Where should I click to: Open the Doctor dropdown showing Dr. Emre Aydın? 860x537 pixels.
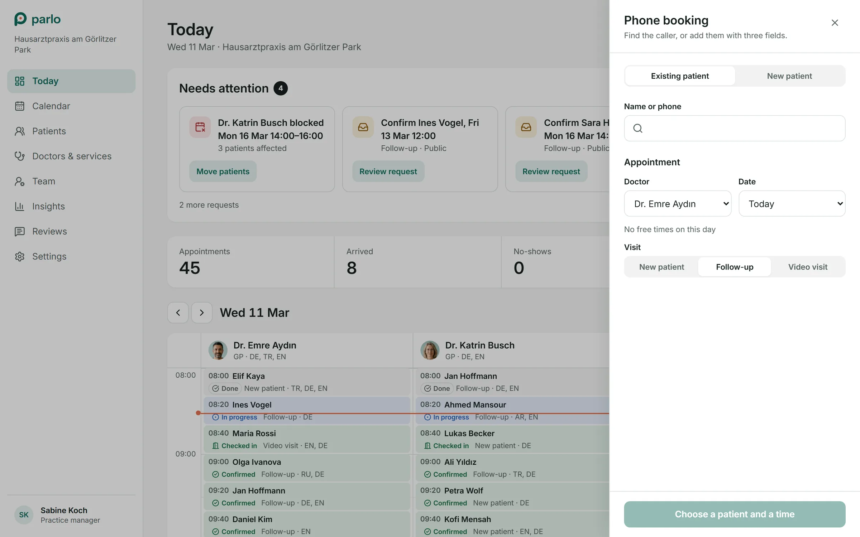(x=678, y=203)
